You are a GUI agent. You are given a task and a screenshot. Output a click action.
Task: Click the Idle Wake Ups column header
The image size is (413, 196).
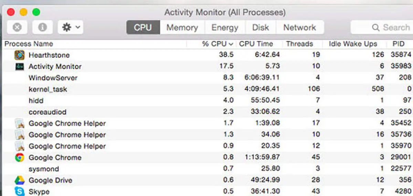point(353,44)
